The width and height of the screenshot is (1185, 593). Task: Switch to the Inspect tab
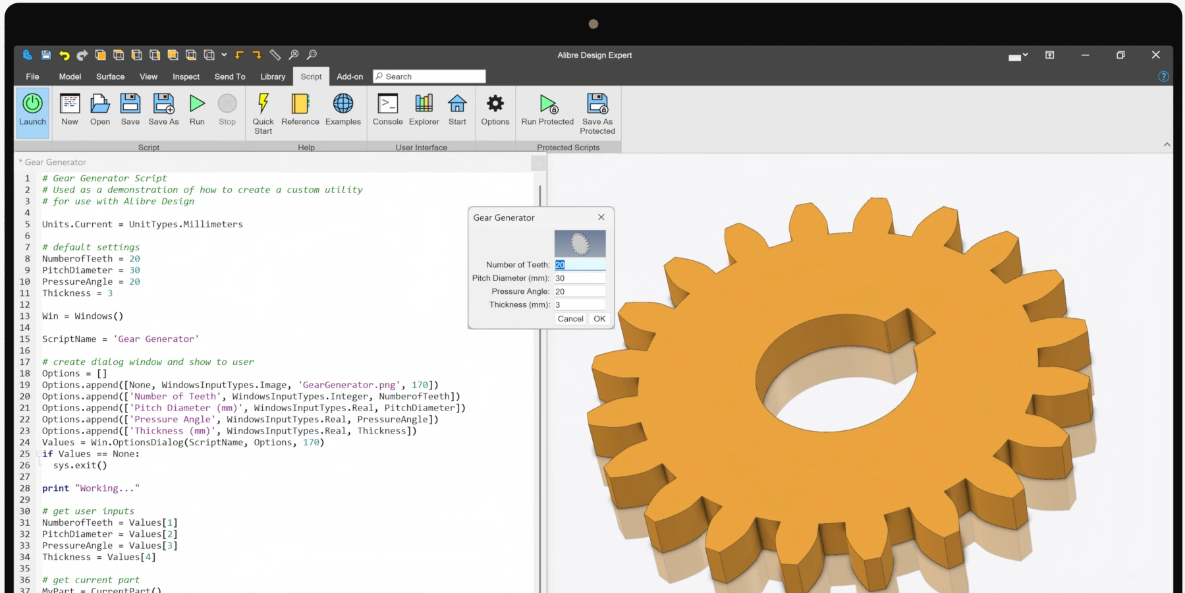pos(186,76)
